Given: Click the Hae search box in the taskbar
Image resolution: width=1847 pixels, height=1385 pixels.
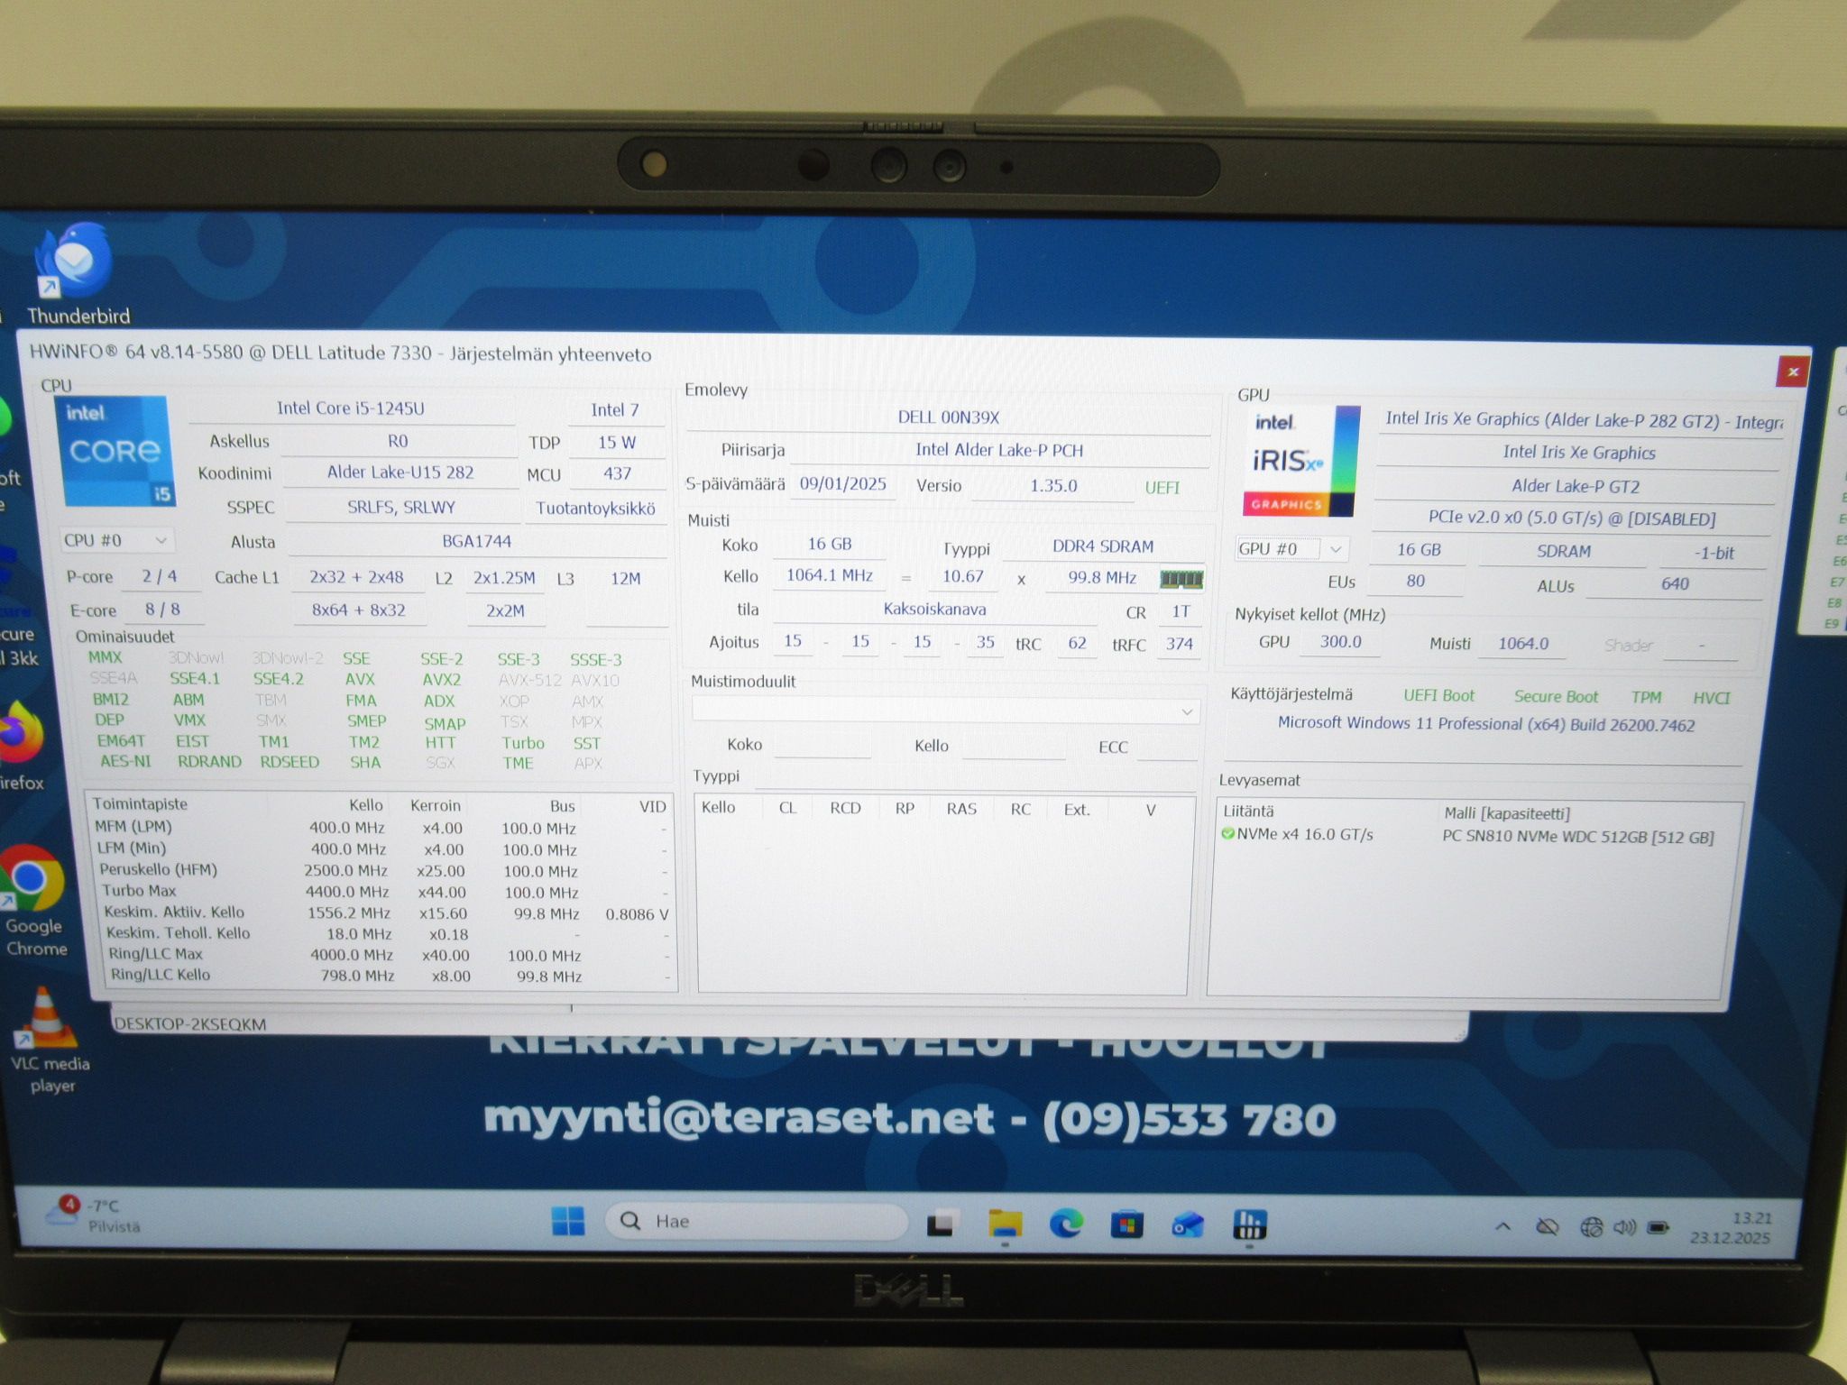Looking at the screenshot, I should click(756, 1221).
